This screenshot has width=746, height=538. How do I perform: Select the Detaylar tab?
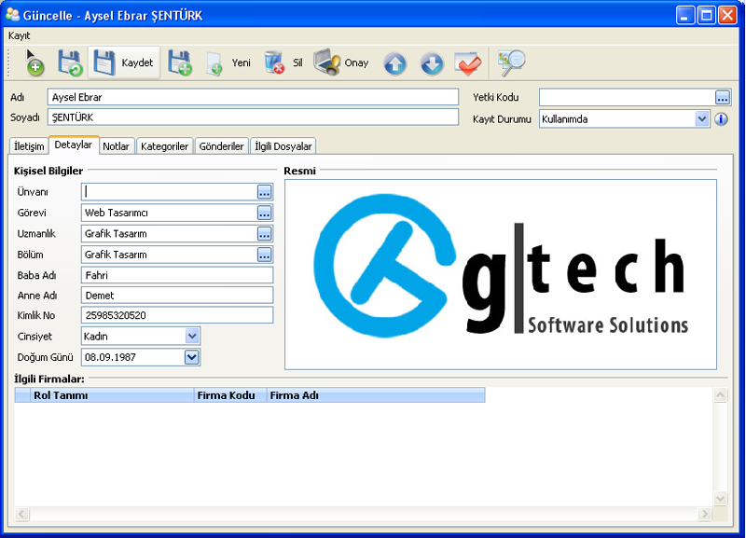click(x=74, y=145)
